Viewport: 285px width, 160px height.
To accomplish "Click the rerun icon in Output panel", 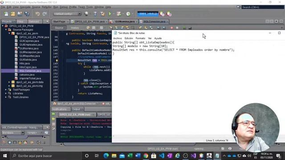I will click(53, 114).
